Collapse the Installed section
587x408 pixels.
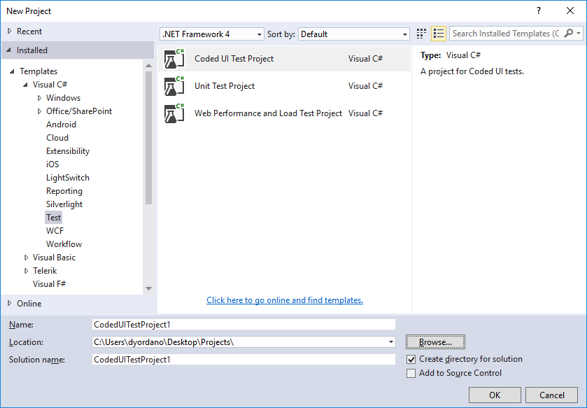pyautogui.click(x=9, y=50)
